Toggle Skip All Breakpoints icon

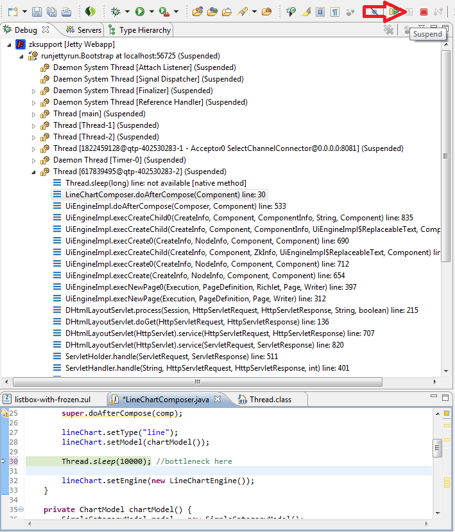click(x=374, y=12)
